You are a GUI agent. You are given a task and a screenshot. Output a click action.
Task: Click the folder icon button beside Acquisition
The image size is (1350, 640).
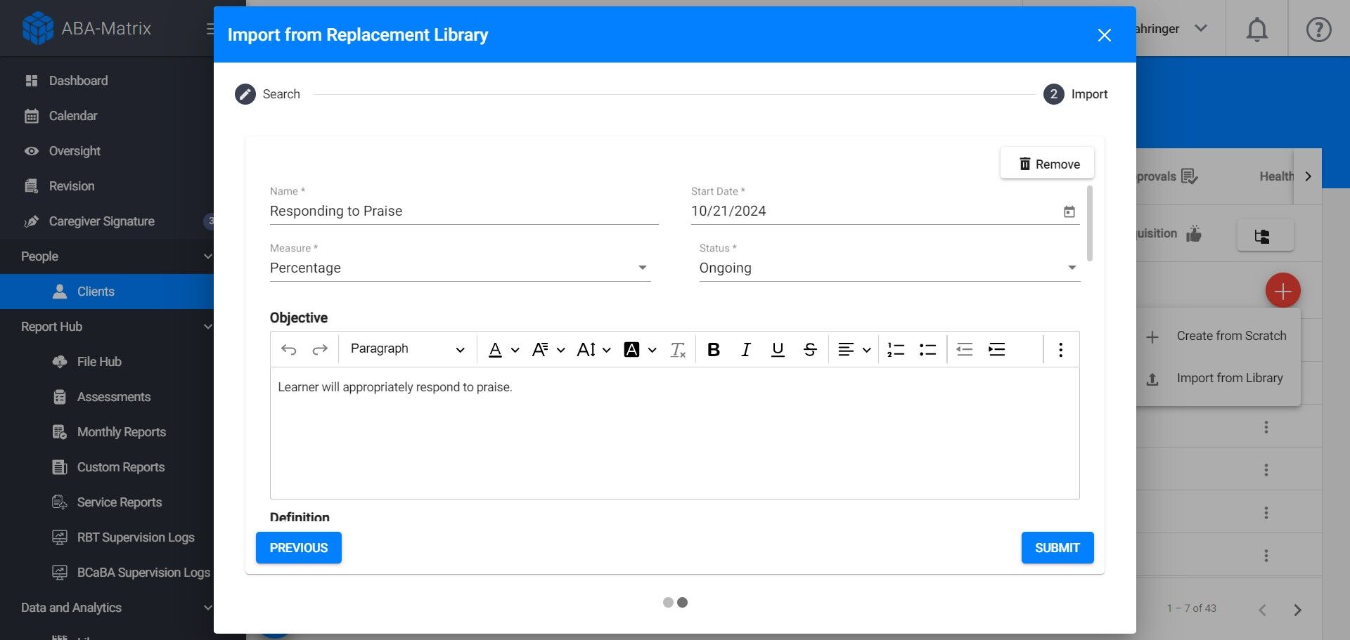(1265, 235)
